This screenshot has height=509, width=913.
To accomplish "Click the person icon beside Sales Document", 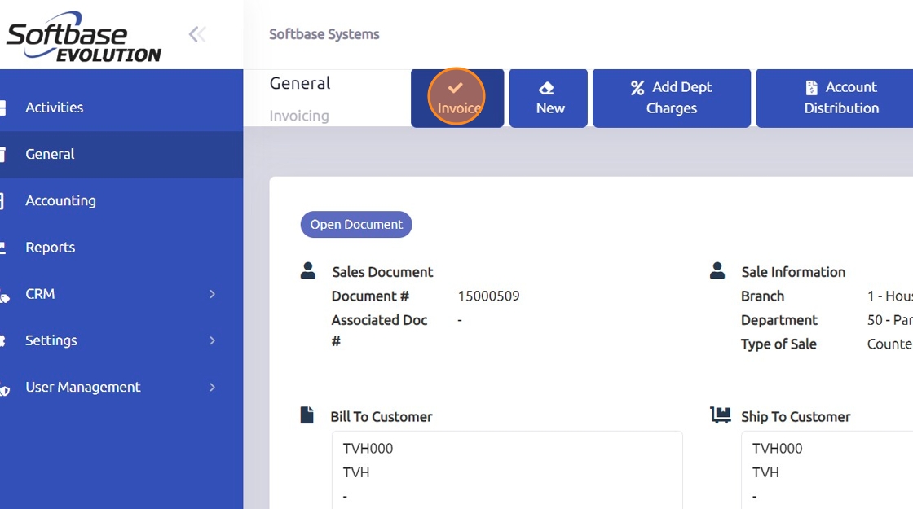I will (308, 270).
